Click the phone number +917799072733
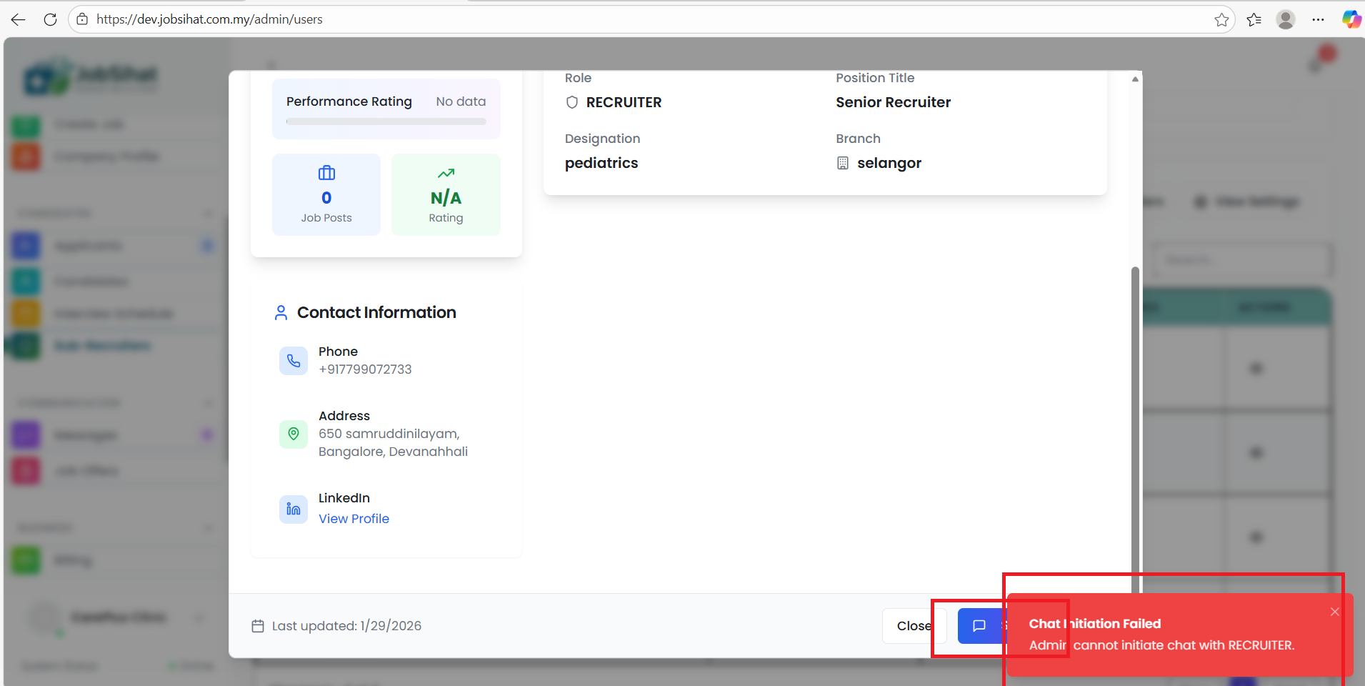This screenshot has width=1365, height=686. 365,369
